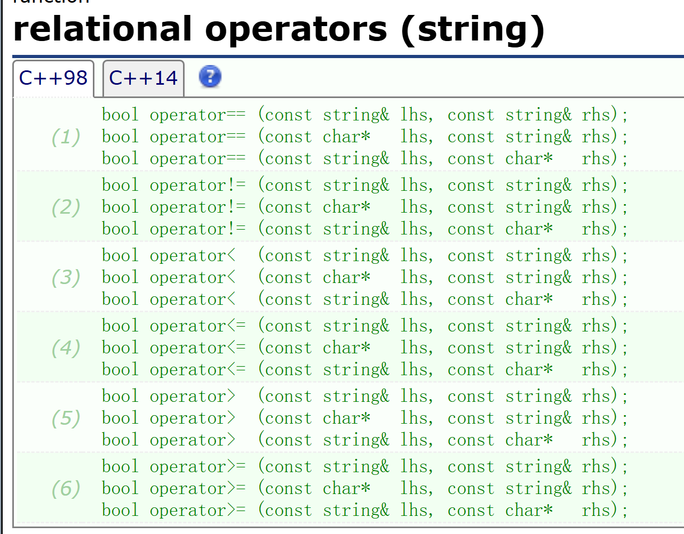The height and width of the screenshot is (534, 684).
Task: Select operator== line with const char* lhs
Action: point(365,137)
